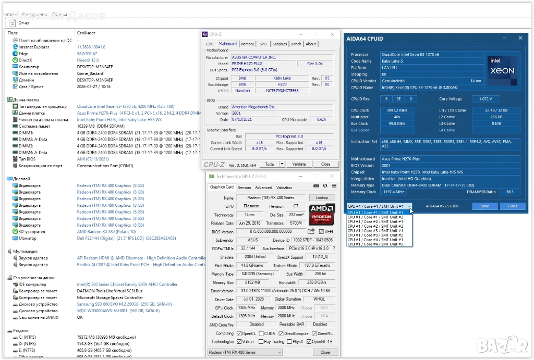Toggle the UEFI checkbox

321,231
